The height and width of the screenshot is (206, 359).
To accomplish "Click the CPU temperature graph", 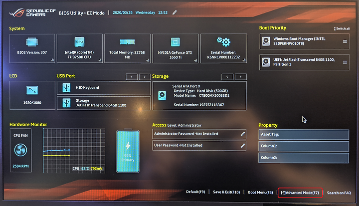I will point(74,151).
